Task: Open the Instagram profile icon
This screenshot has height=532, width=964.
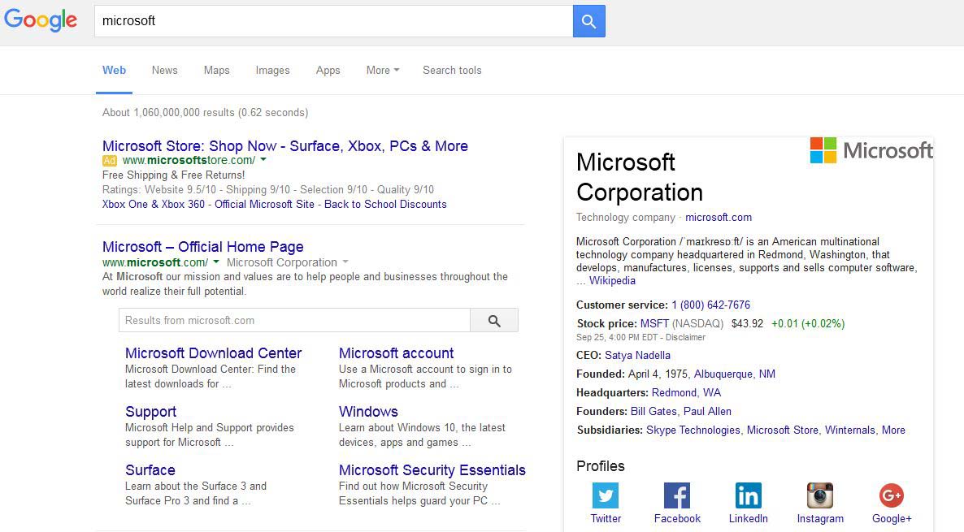Action: [819, 495]
